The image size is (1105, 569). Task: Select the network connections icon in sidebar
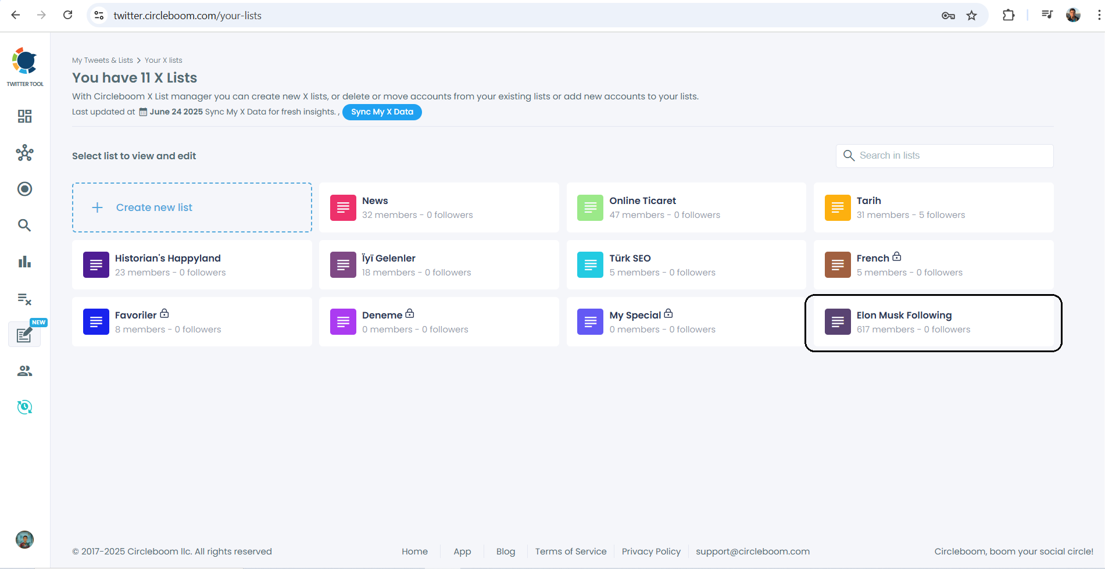coord(24,153)
